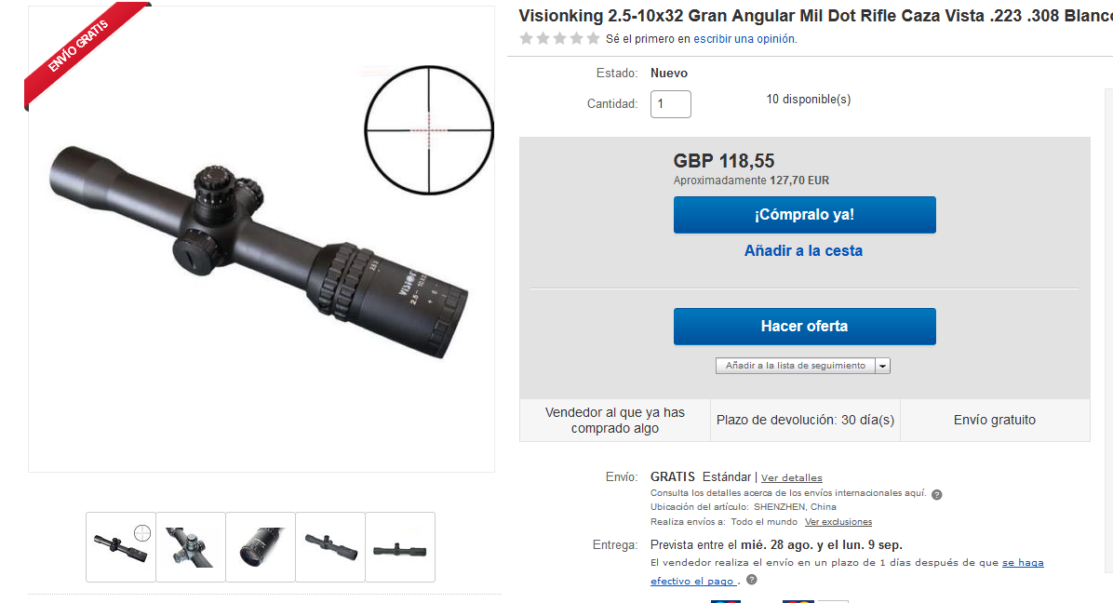Click the Hacer oferta button
Screen dimensions: 1113x603
click(x=804, y=327)
